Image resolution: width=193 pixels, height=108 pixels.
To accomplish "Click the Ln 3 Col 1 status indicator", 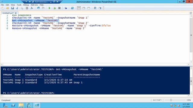I will tap(157, 100).
